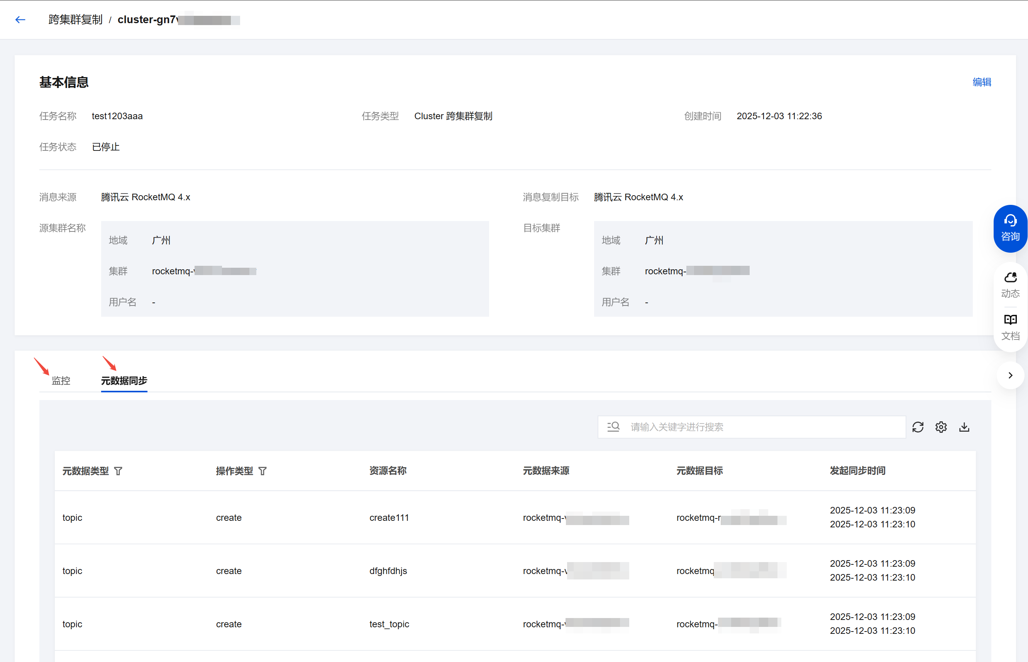This screenshot has width=1028, height=662.
Task: Click the dfghfdhjs resource row
Action: (x=388, y=571)
